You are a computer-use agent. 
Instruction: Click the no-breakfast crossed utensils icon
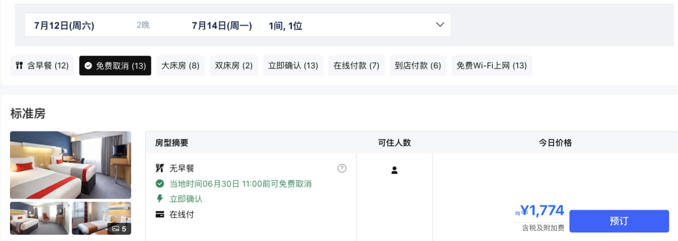pyautogui.click(x=159, y=168)
